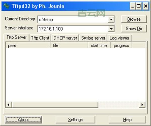
Task: Click the file column header
Action: click(69, 45)
